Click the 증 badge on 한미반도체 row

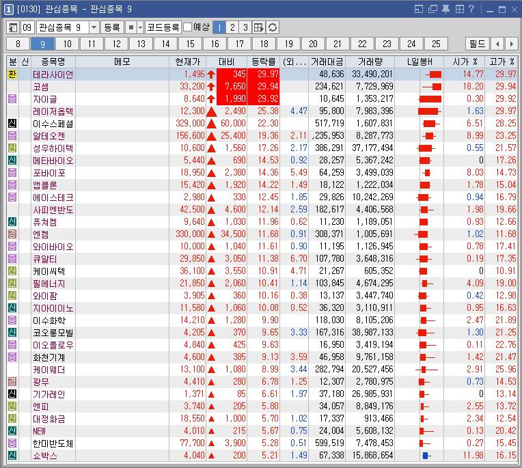tap(12, 443)
